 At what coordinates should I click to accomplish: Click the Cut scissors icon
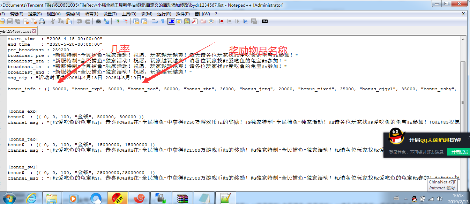(x=53, y=21)
